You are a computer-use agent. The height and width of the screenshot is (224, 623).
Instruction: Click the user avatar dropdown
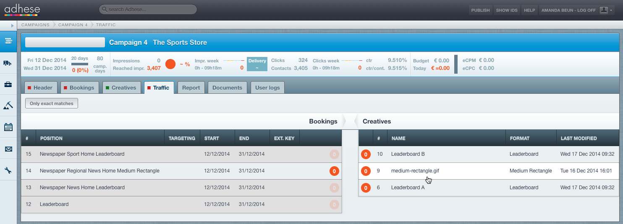pyautogui.click(x=605, y=10)
